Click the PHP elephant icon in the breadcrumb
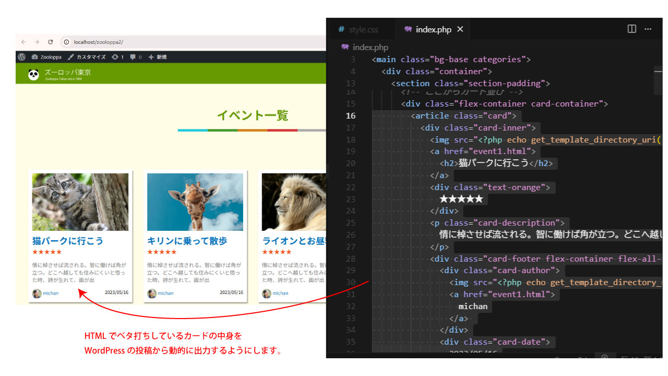Image resolution: width=668 pixels, height=376 pixels. pos(345,47)
